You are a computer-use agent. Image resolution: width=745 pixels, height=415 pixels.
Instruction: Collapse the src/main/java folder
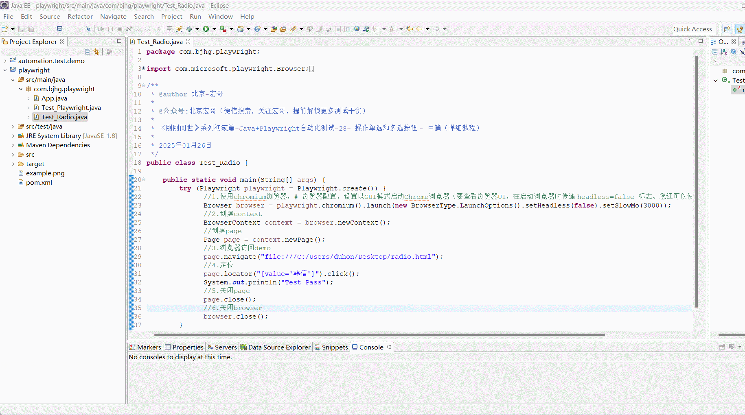pos(13,80)
